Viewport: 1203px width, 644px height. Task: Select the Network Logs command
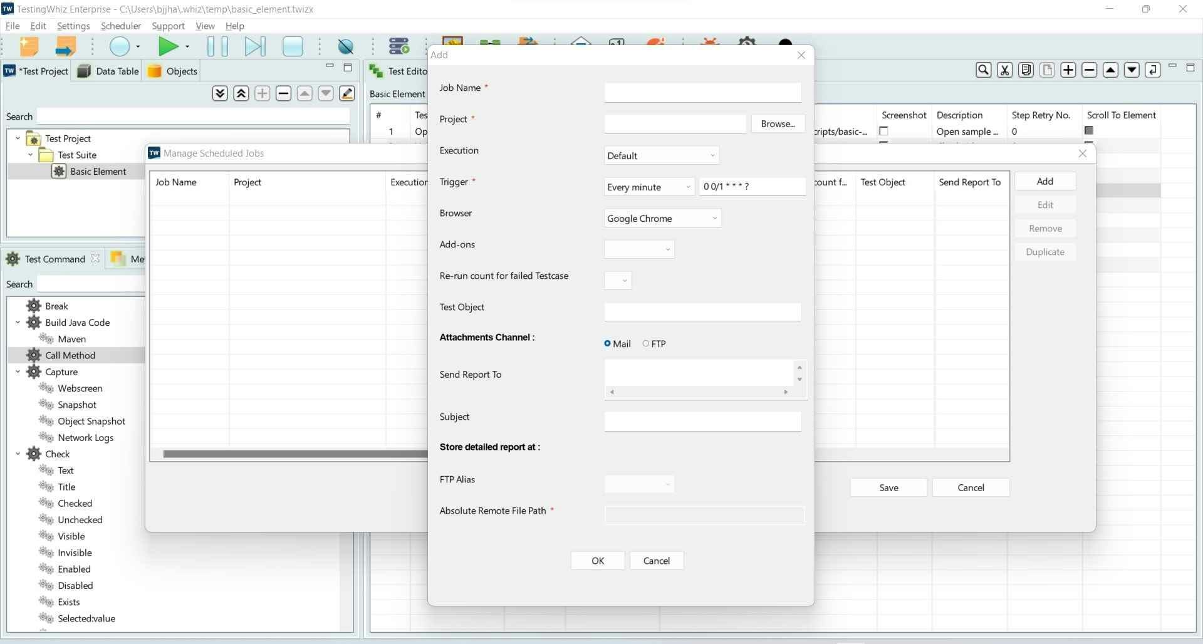click(85, 437)
